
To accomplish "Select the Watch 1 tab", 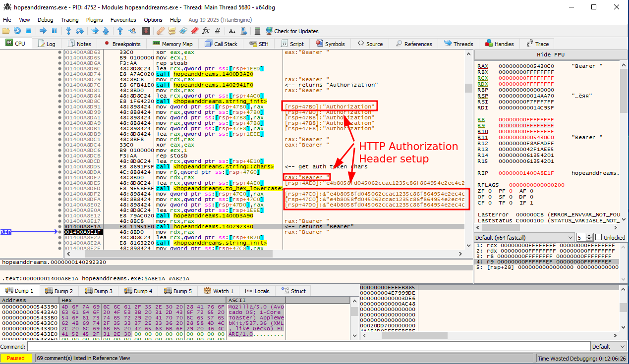I will (219, 291).
